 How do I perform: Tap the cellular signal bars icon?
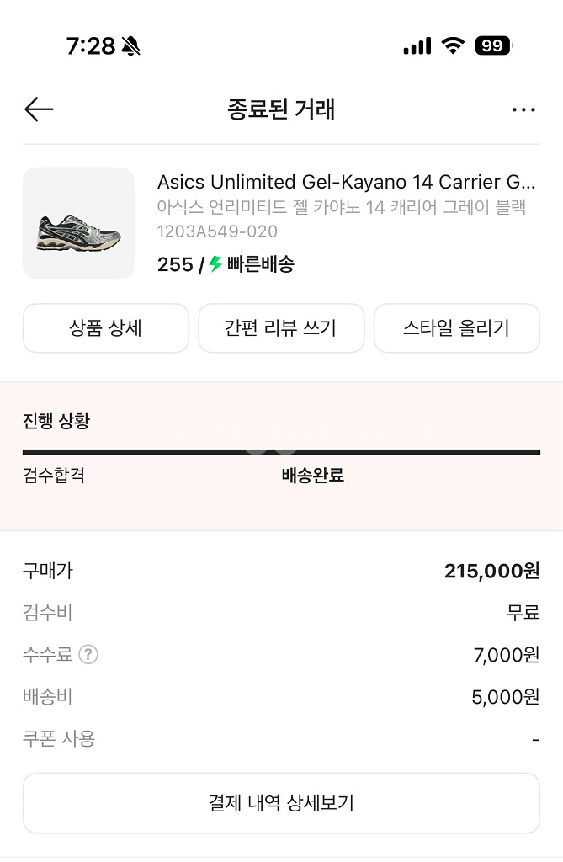point(417,46)
